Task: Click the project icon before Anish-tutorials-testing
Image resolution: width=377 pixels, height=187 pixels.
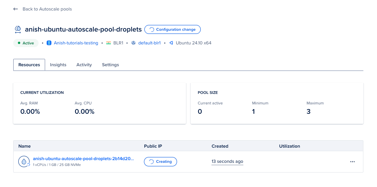Action: pyautogui.click(x=49, y=43)
